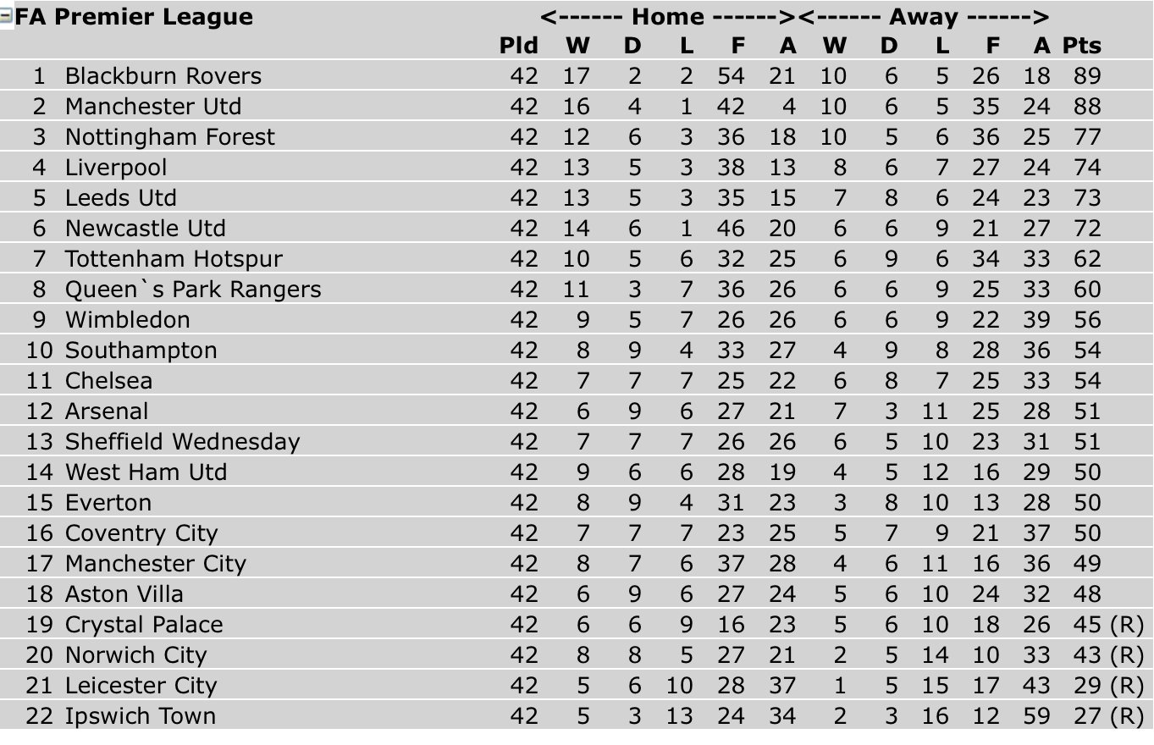Select Blackburn Rovers team name

tap(163, 76)
